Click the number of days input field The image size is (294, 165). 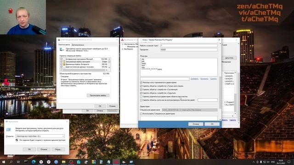[x=208, y=100]
